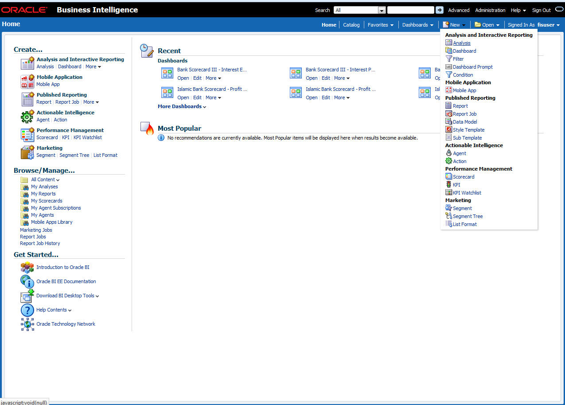Click the Analysis and Interactive Reporting icon under Create
The image size is (565, 405).
(27, 63)
